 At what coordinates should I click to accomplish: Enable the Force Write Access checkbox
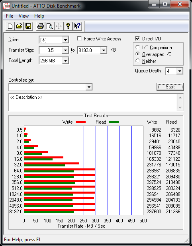[x=79, y=38]
